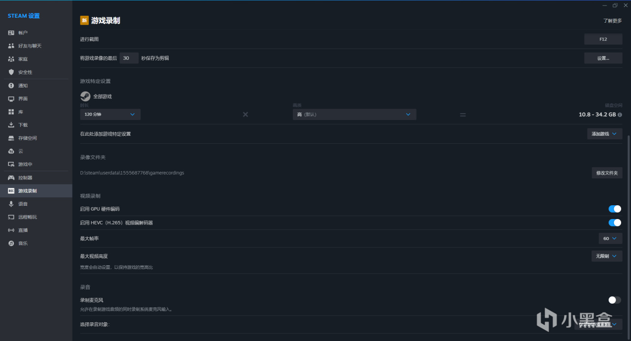Open the 添加游戏 dropdown
The image size is (631, 341).
604,134
